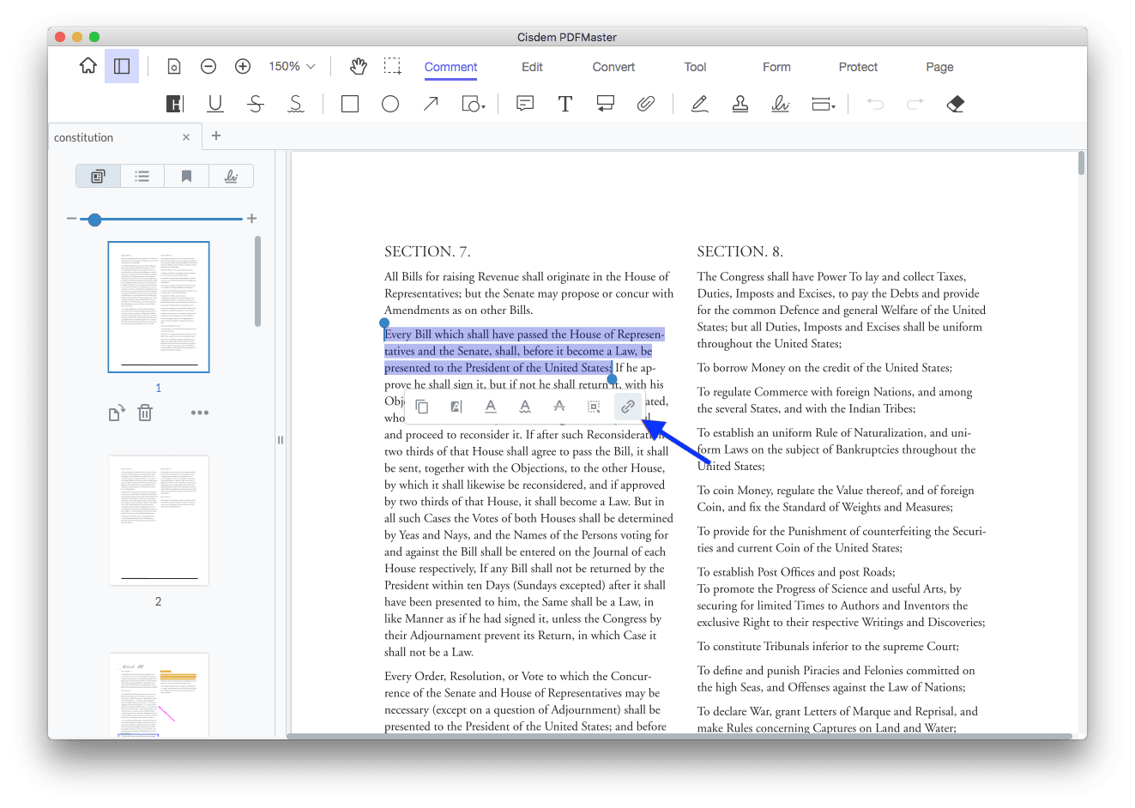The image size is (1135, 808).
Task: Select the callout annotation tool
Action: pyautogui.click(x=606, y=104)
